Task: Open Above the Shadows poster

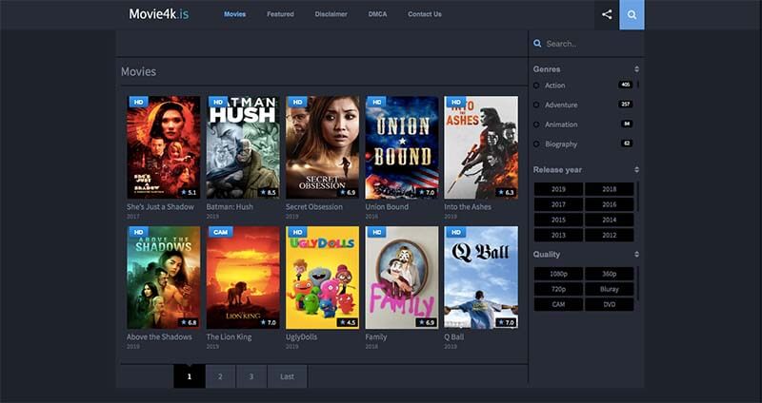Action: tap(163, 278)
